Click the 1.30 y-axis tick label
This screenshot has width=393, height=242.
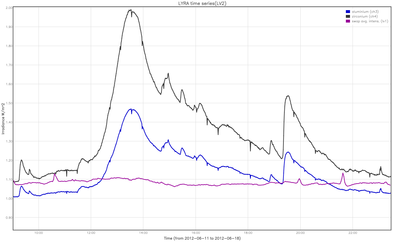9,141
